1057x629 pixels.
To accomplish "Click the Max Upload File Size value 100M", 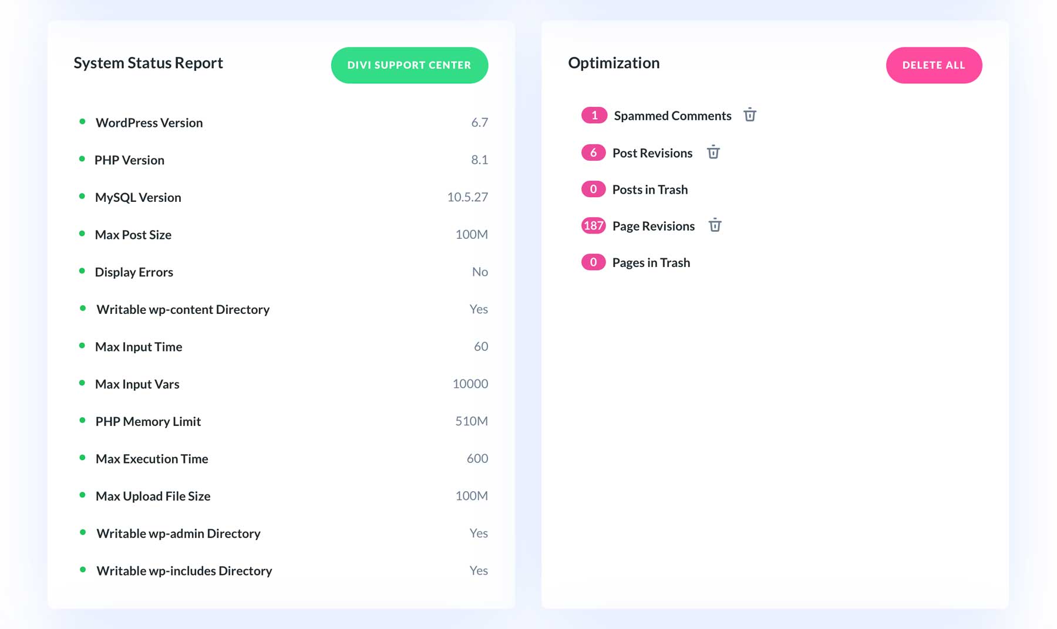I will pos(471,495).
